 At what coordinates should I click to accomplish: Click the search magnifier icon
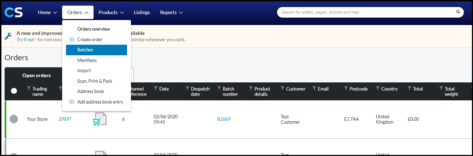458,12
